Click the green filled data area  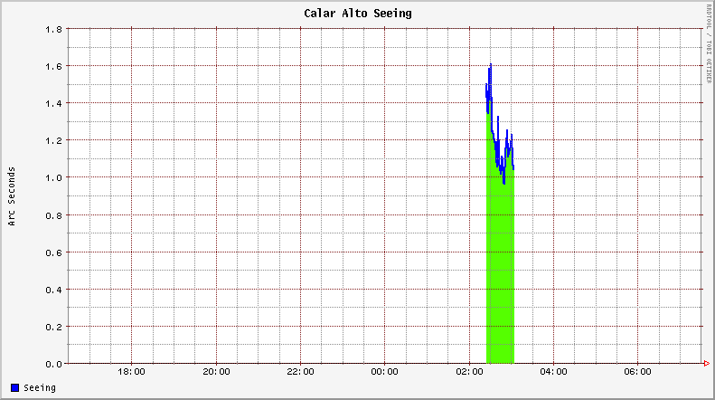(x=500, y=271)
